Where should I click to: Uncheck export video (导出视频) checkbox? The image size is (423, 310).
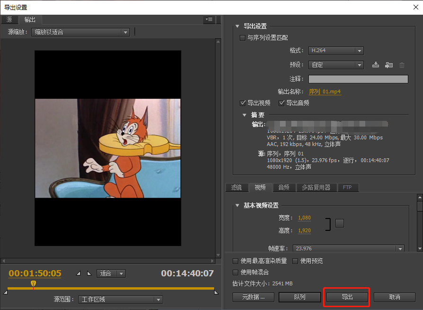(x=242, y=103)
